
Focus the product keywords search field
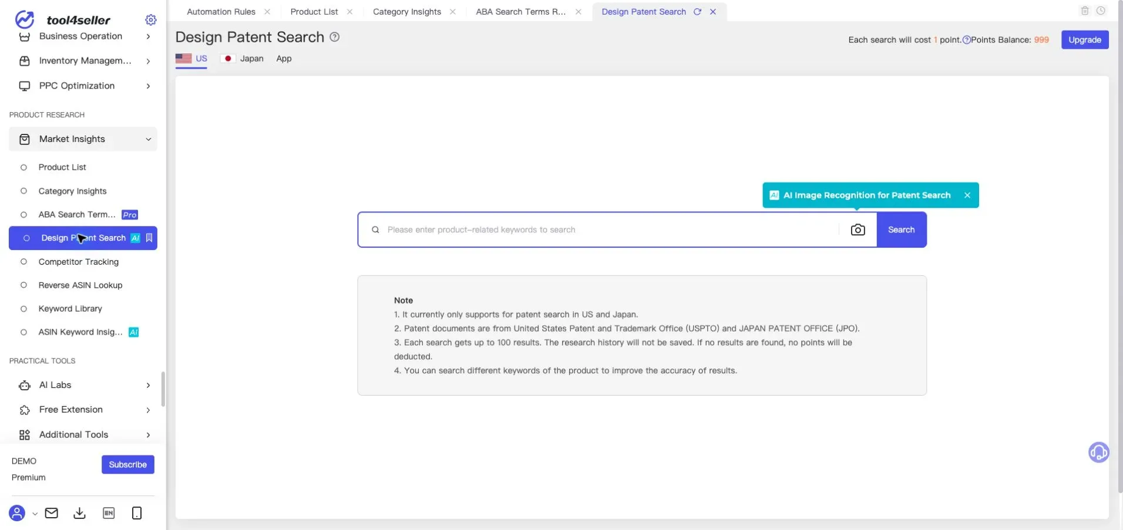[x=611, y=229]
